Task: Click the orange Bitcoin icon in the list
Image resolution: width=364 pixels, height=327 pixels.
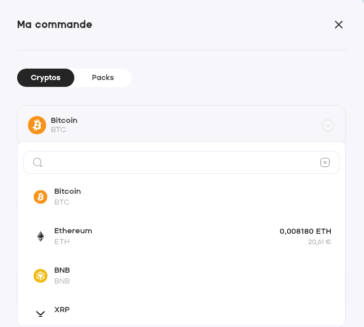Action: [40, 197]
